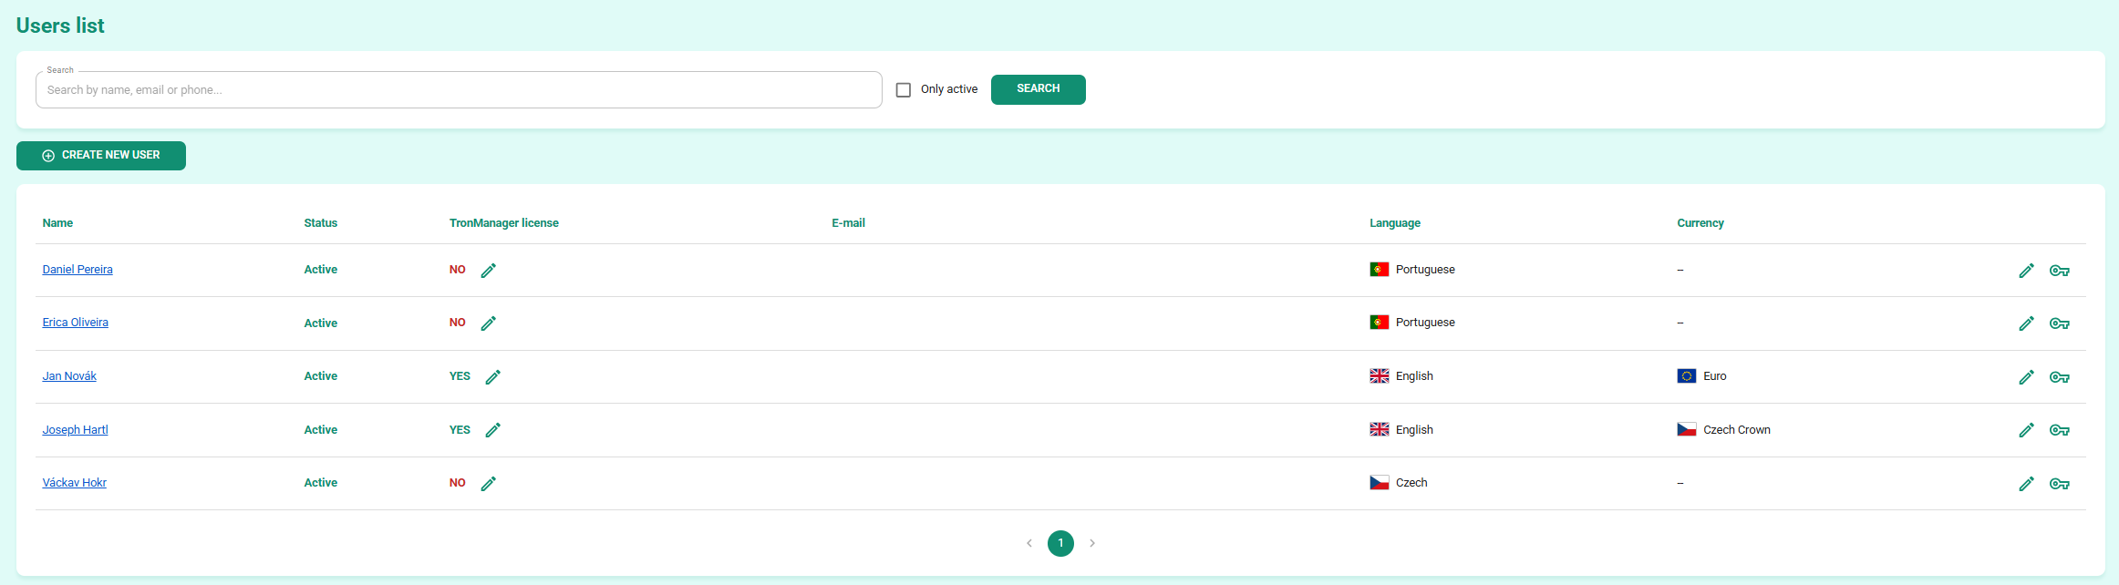Click CREATE NEW USER button
This screenshot has width=2119, height=585.
pos(101,156)
